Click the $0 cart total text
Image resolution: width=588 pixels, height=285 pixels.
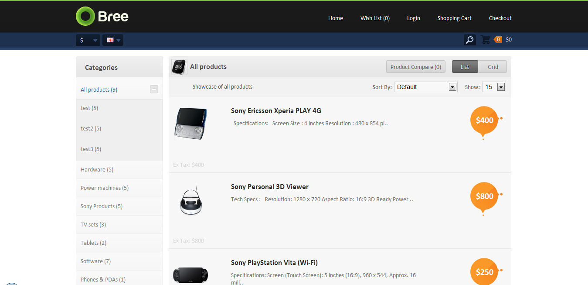(509, 40)
